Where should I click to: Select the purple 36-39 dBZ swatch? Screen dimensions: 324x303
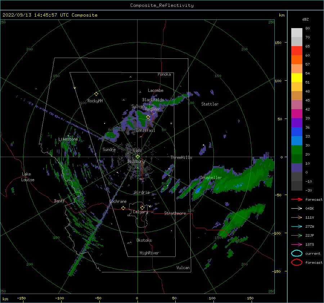[297, 122]
